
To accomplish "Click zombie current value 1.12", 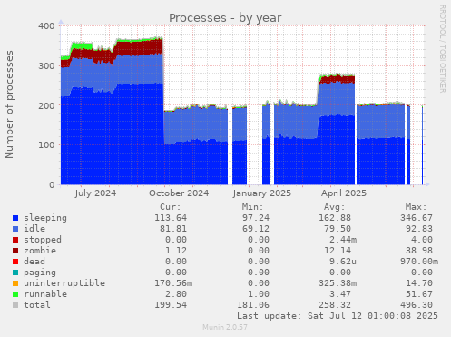I will point(176,251).
